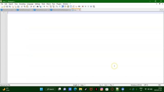
Task: Click inside the editor text area
Action: pos(86,48)
